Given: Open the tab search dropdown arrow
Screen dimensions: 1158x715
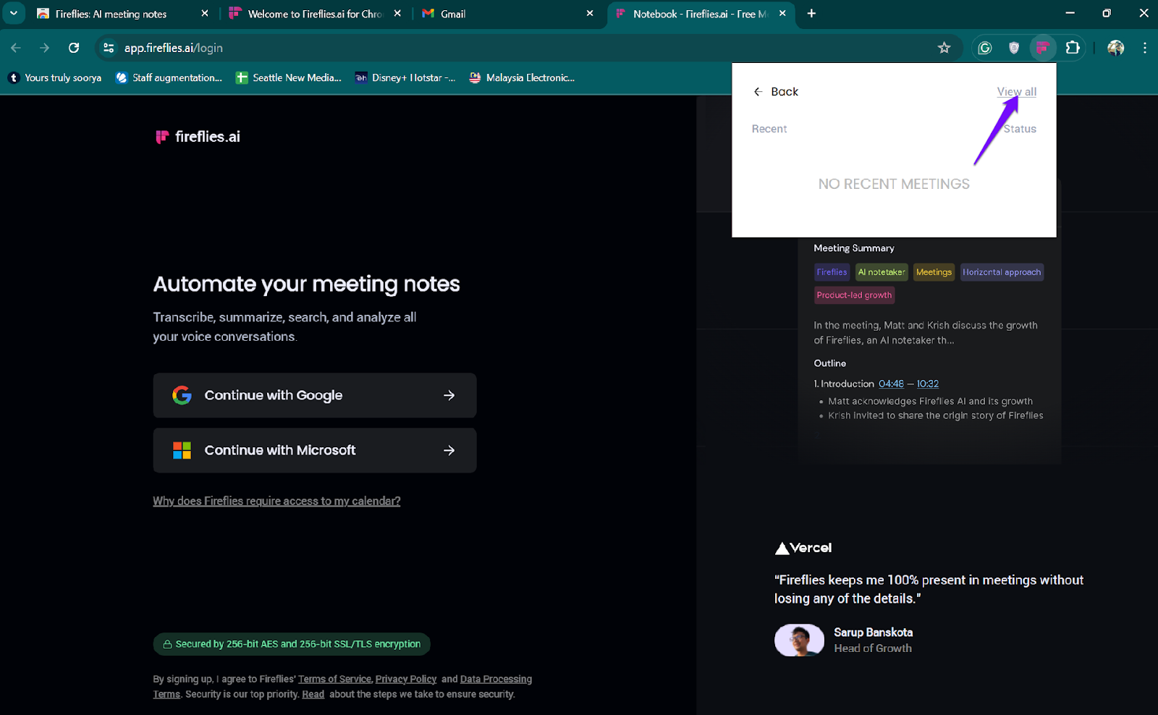Looking at the screenshot, I should point(13,13).
